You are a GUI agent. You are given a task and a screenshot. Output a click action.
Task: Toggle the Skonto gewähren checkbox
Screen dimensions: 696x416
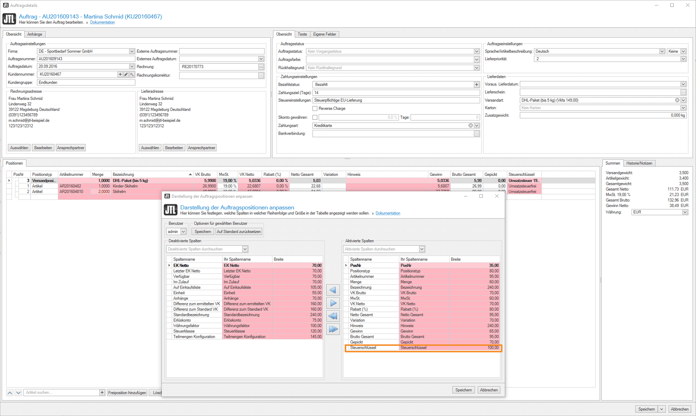click(x=315, y=117)
